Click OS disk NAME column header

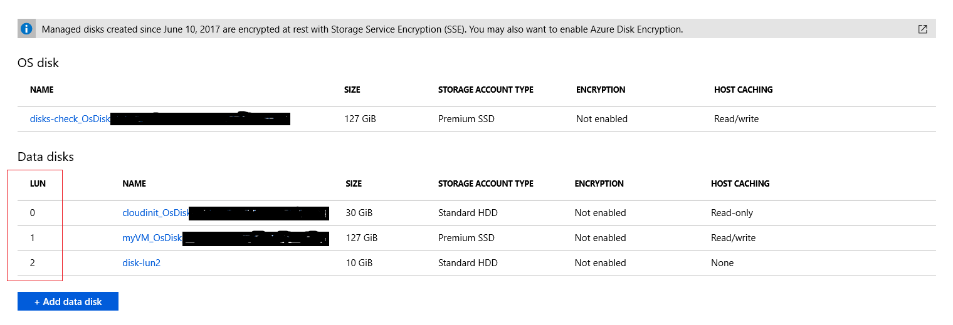[42, 90]
